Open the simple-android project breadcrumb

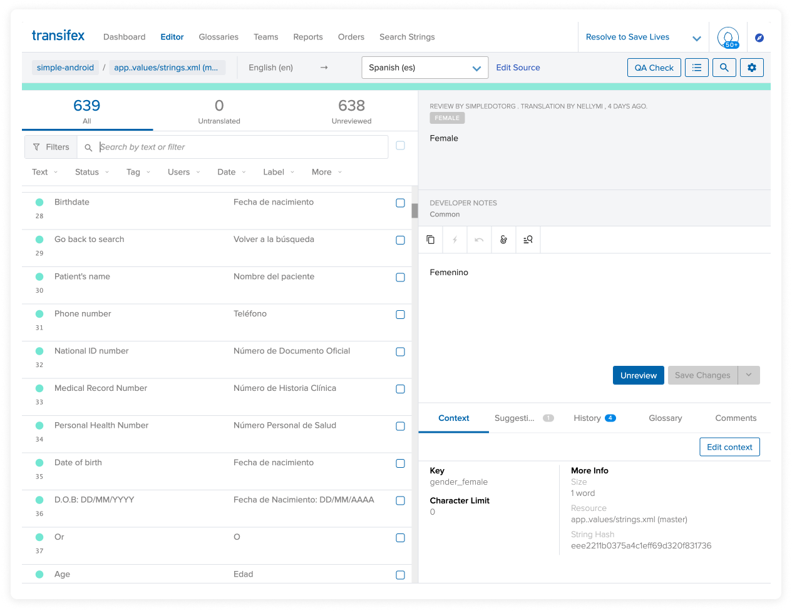pyautogui.click(x=65, y=68)
